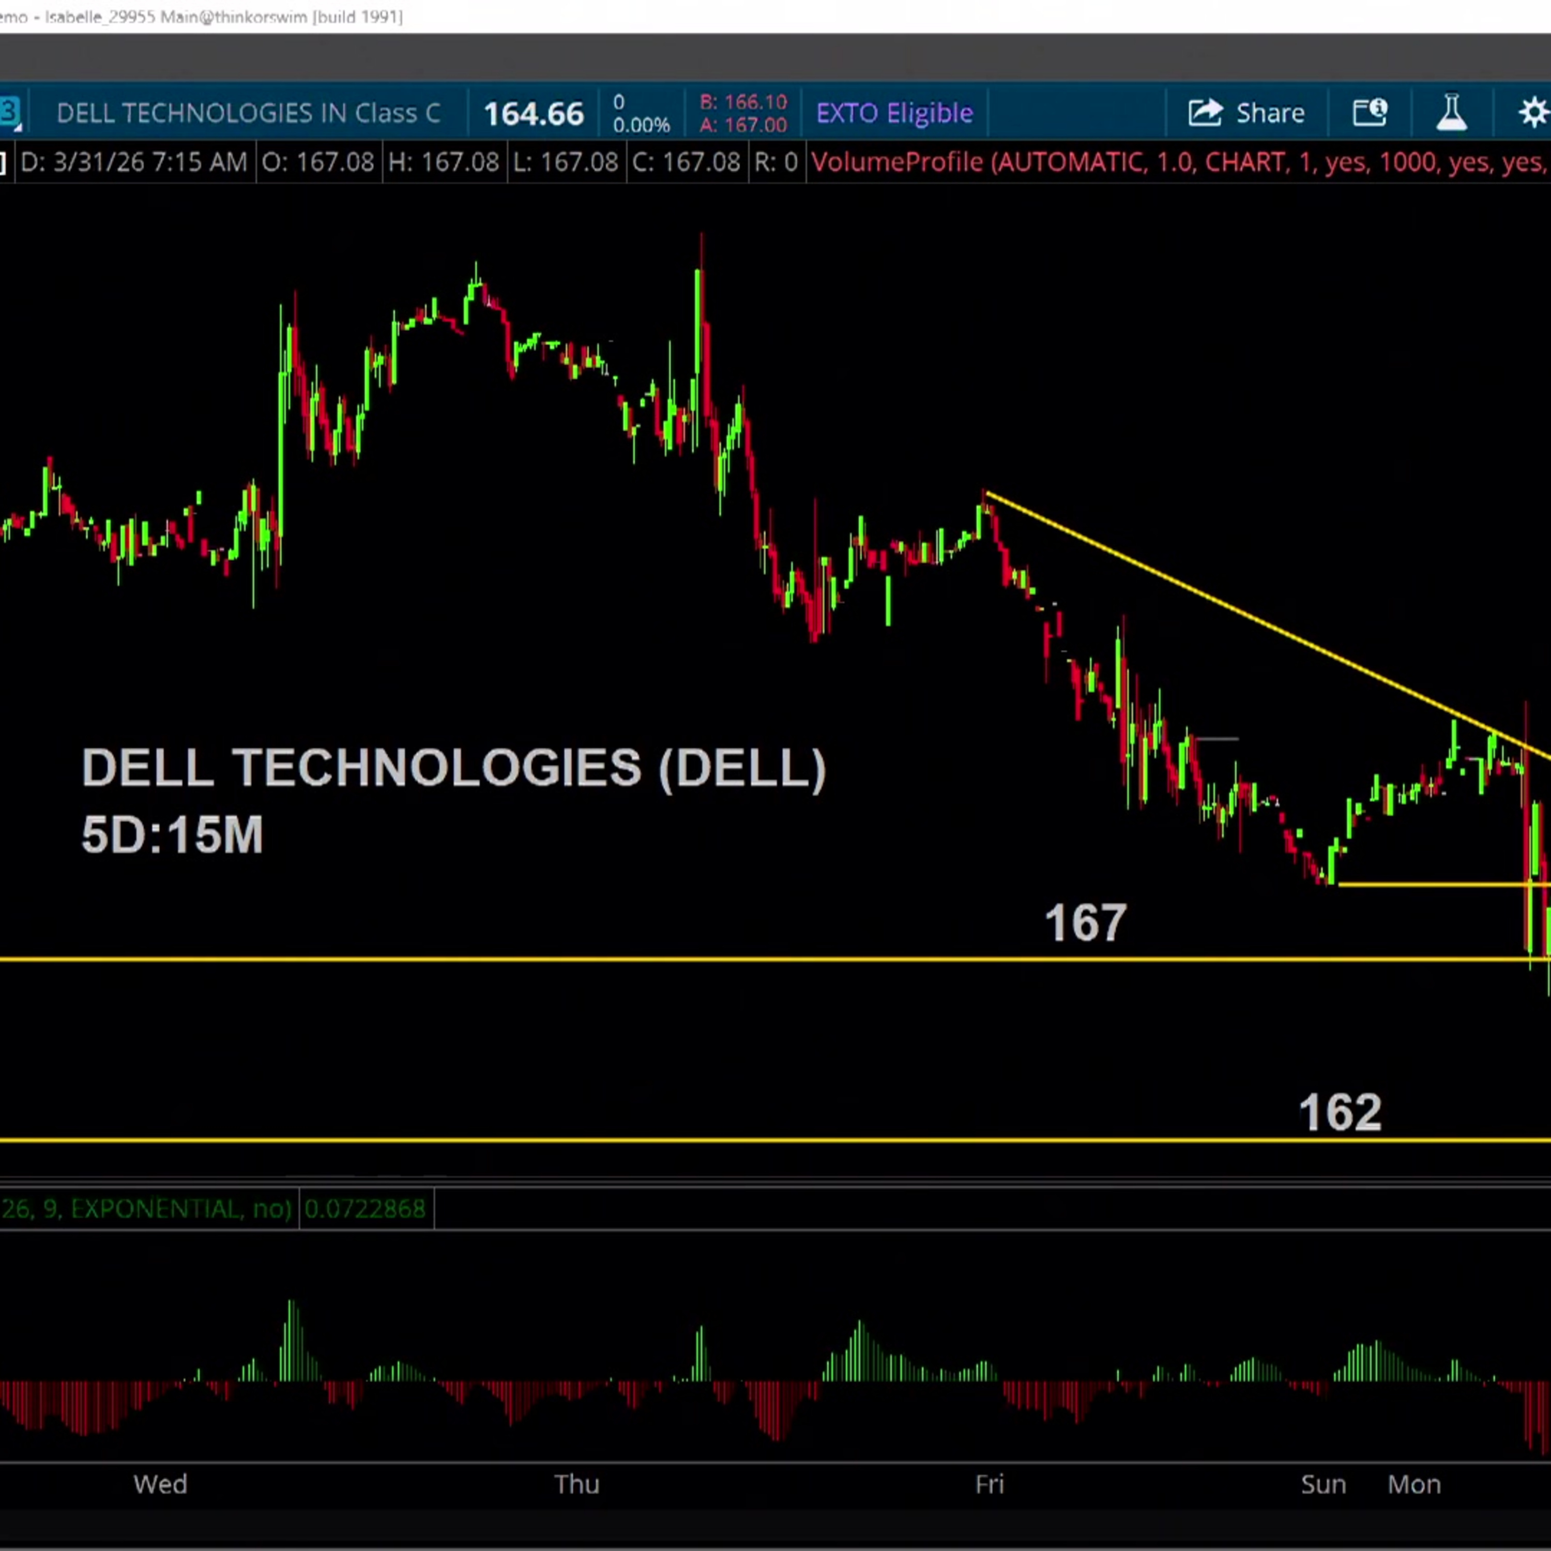Viewport: 1551px width, 1551px height.
Task: Click the Share button
Action: point(1246,112)
